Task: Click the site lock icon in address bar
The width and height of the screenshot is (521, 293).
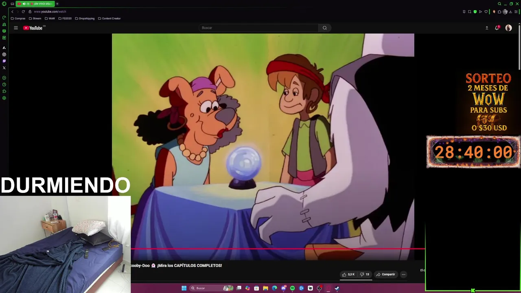Action: point(30,11)
